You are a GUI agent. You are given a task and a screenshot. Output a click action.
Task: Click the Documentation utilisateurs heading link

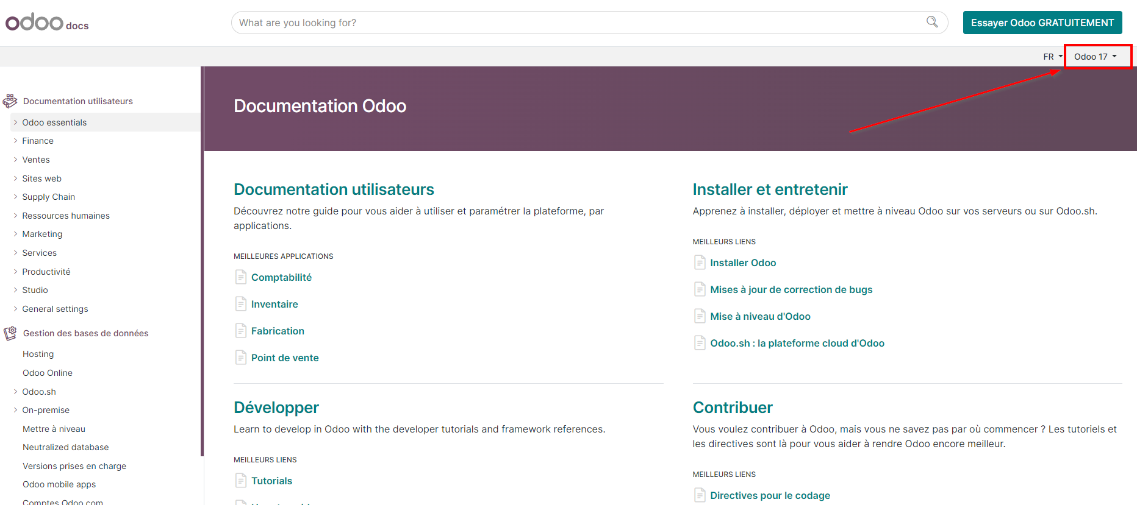coord(334,189)
